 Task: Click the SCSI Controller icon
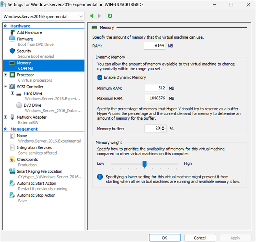tap(12, 86)
